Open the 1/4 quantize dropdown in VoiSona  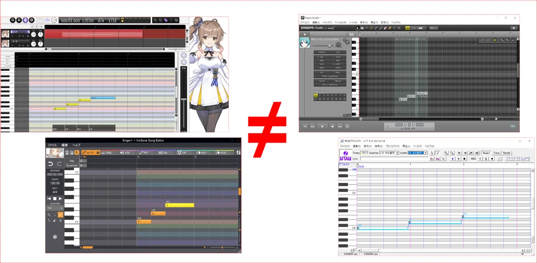tap(55, 208)
